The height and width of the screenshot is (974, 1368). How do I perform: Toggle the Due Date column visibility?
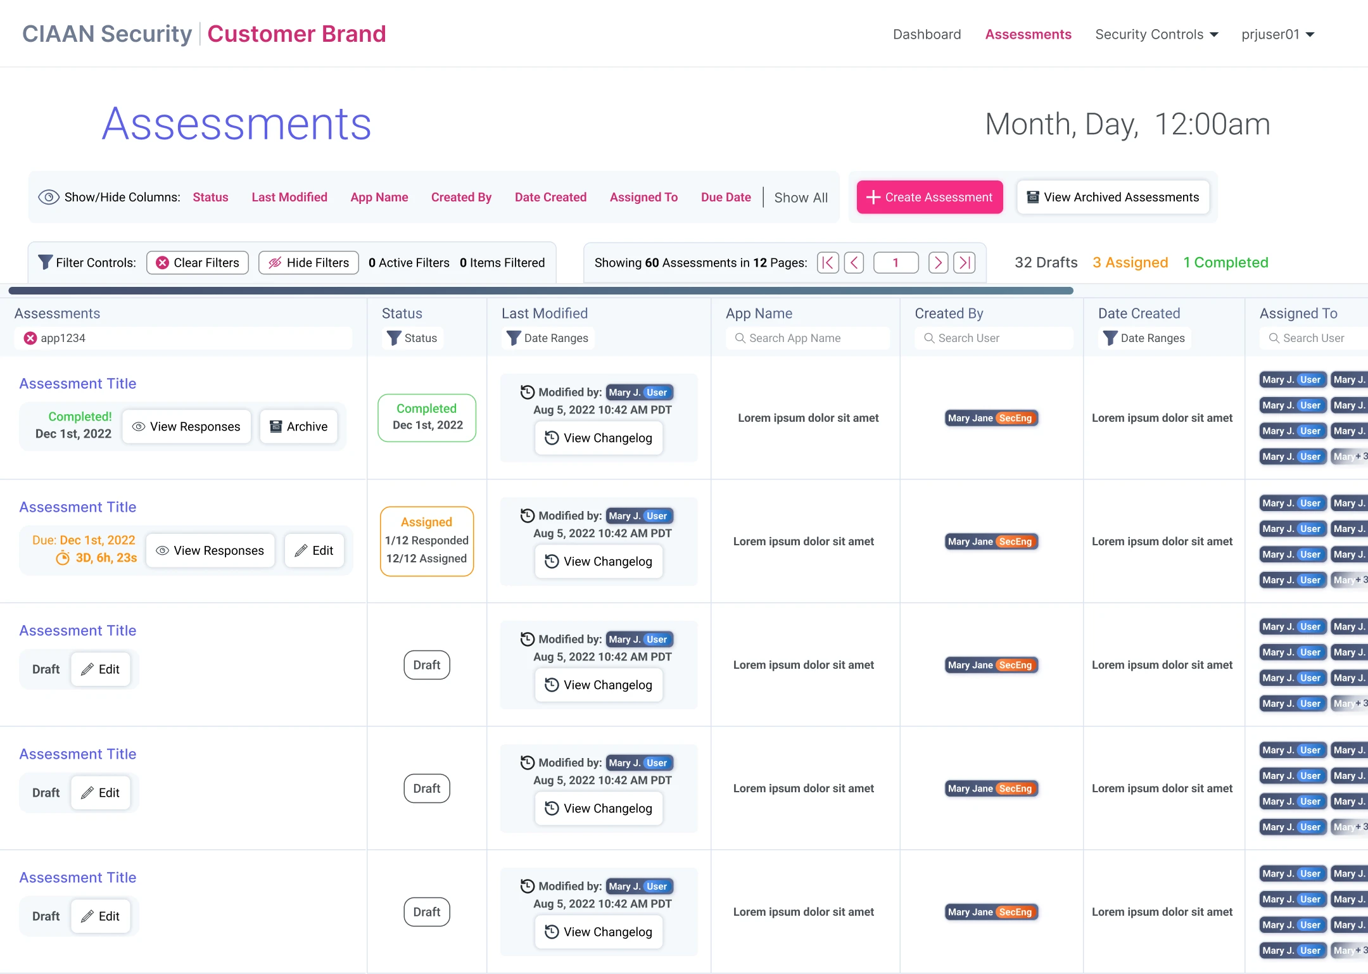point(726,197)
